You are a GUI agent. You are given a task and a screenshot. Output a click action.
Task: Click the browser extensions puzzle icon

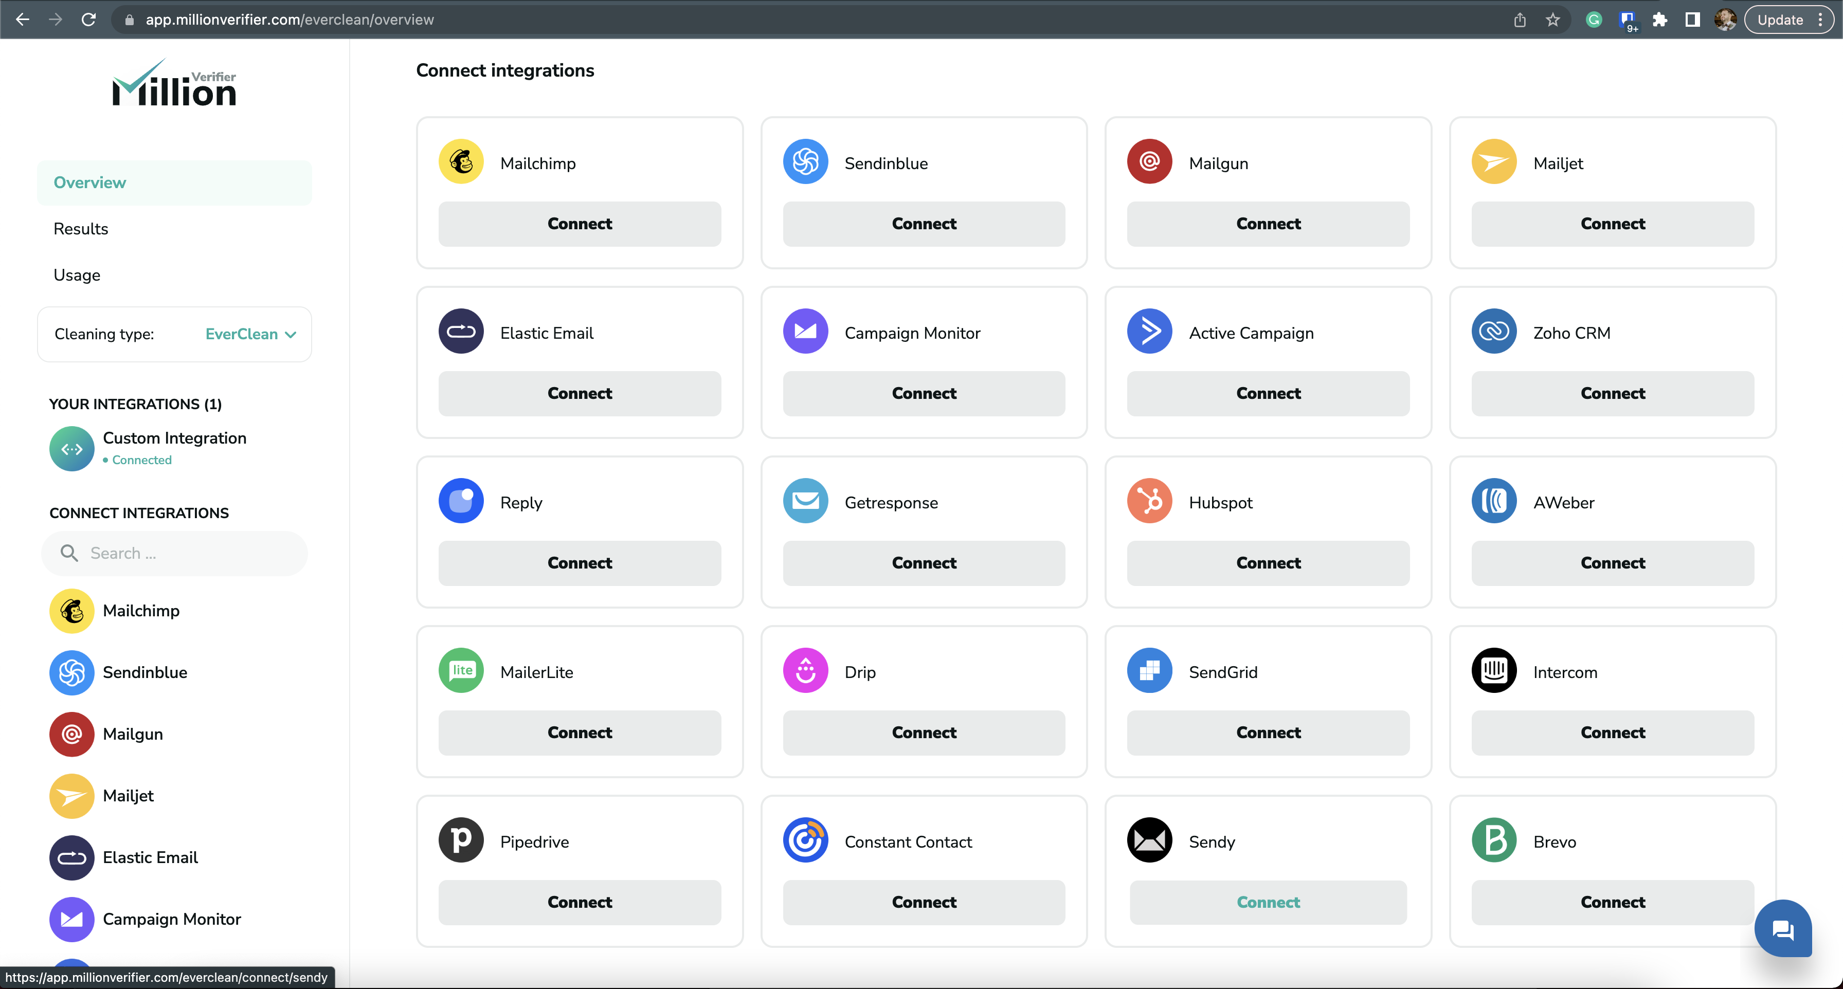[1660, 20]
